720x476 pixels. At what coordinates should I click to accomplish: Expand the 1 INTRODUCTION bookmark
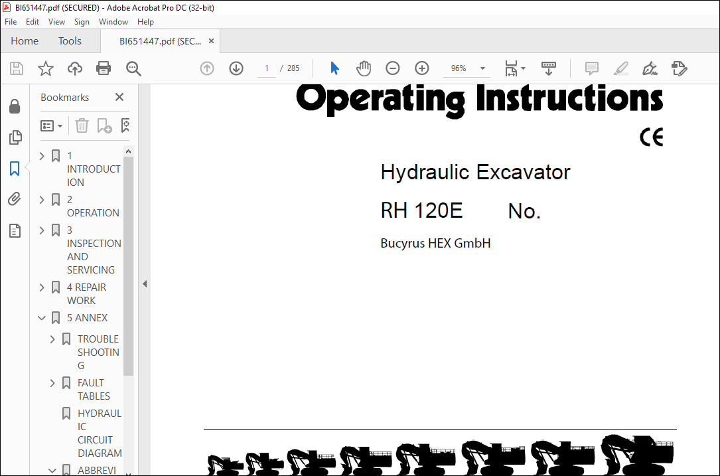pos(42,156)
